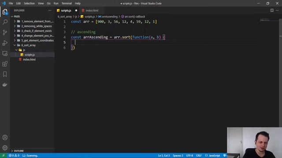
Task: Open Run and Debug view
Action: [x=5, y=43]
